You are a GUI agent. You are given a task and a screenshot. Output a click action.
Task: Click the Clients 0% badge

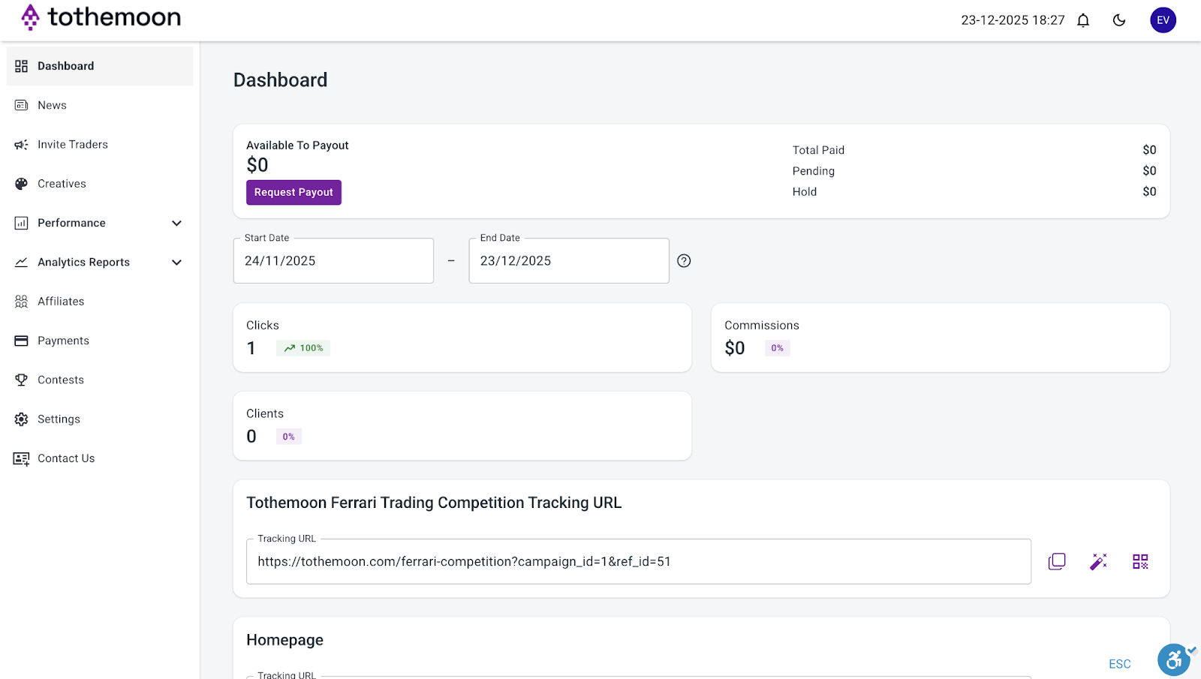(x=289, y=437)
